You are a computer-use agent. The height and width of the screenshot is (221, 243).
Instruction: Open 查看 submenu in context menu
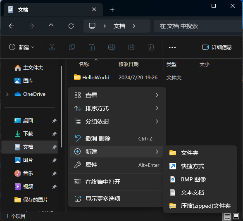(x=117, y=95)
